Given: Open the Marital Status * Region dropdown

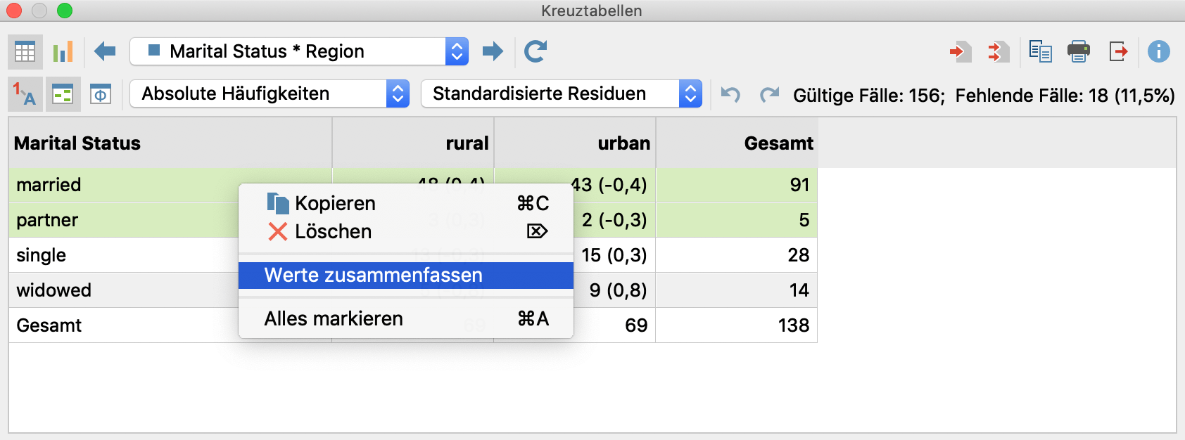Looking at the screenshot, I should click(299, 51).
